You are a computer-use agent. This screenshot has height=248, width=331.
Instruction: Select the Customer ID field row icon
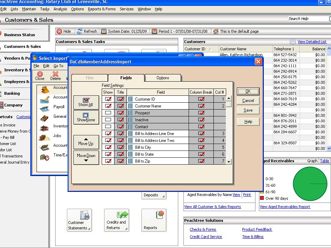(131, 99)
